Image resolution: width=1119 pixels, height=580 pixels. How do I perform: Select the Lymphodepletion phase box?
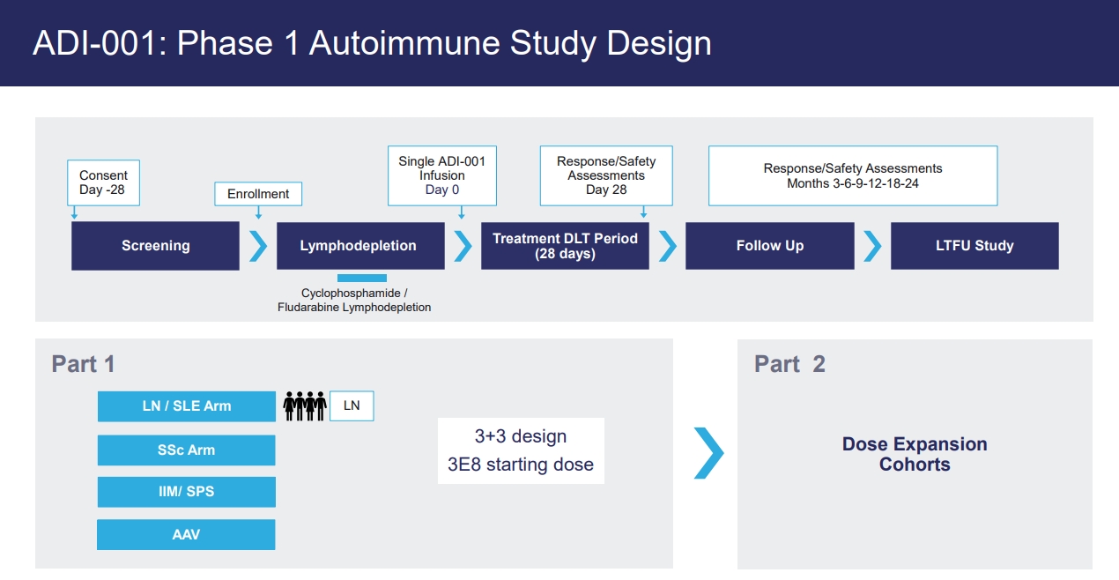[360, 246]
